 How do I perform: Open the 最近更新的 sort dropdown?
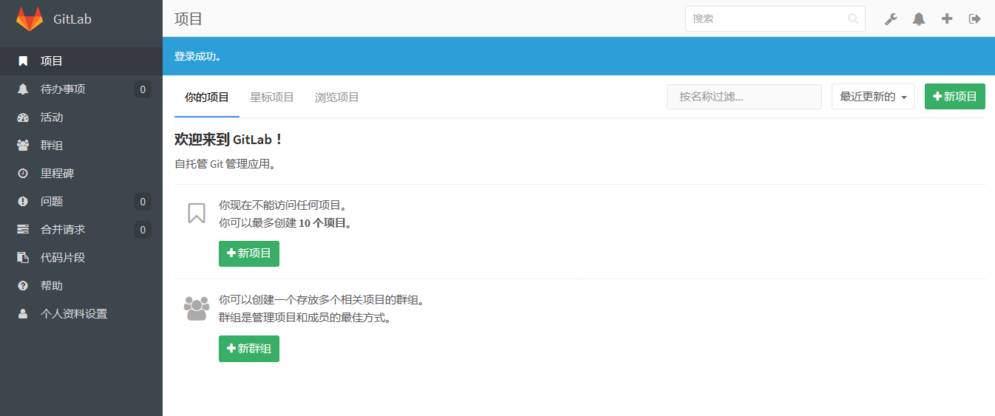click(873, 97)
